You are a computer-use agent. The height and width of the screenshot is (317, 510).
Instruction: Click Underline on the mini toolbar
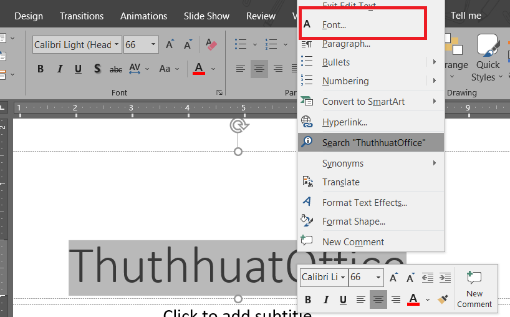343,300
